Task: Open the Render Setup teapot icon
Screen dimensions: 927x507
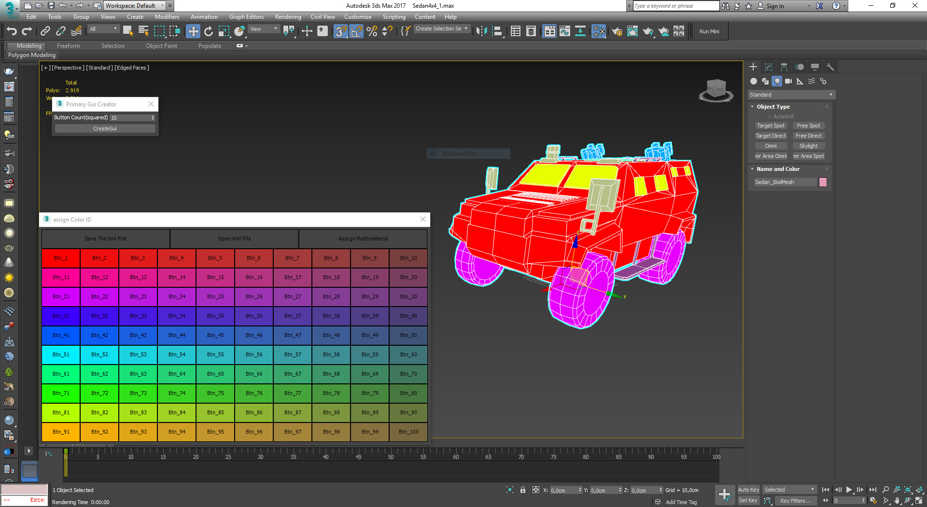Action: [x=617, y=31]
